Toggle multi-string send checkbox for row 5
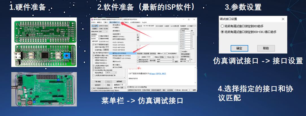Viewport: 306px width, 116px height. 181,42
